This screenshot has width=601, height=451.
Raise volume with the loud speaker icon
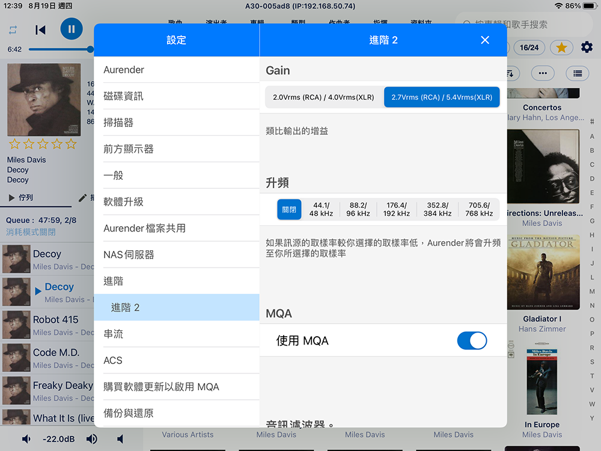91,439
